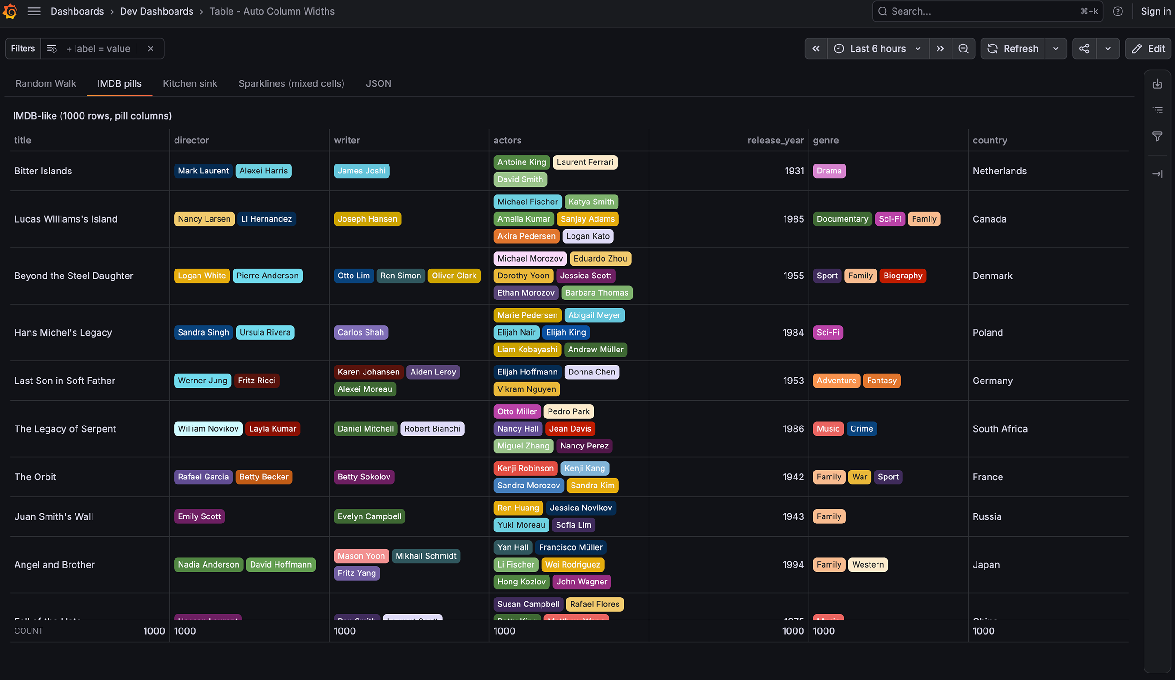Collapse the sidebar with arrow-to-bar icon
Screen dimensions: 1175x680
click(x=1158, y=174)
